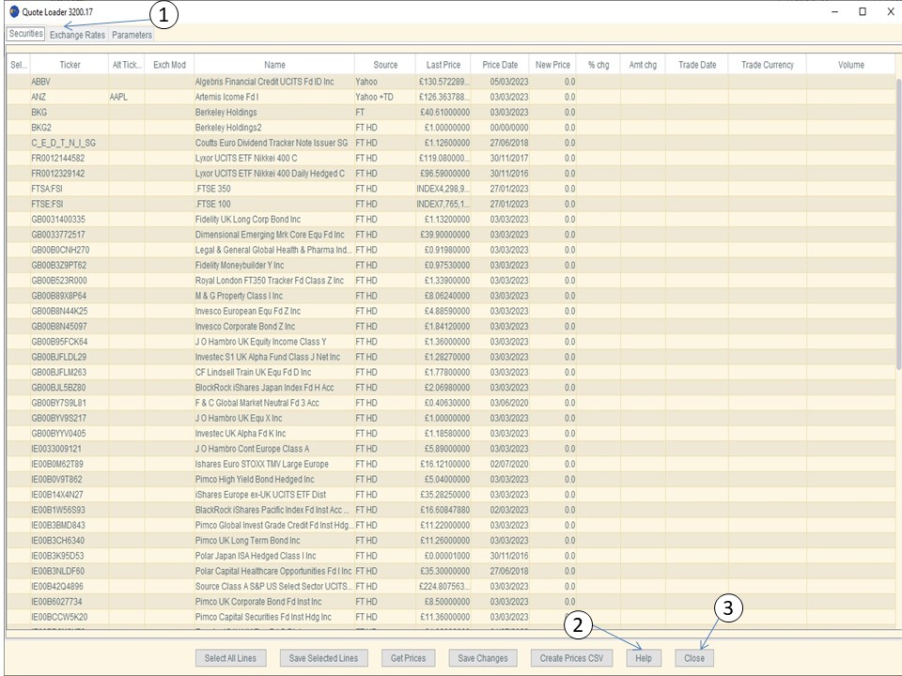Image resolution: width=902 pixels, height=676 pixels.
Task: Toggle the select cell of the FR0012144582 row
Action: coord(19,158)
